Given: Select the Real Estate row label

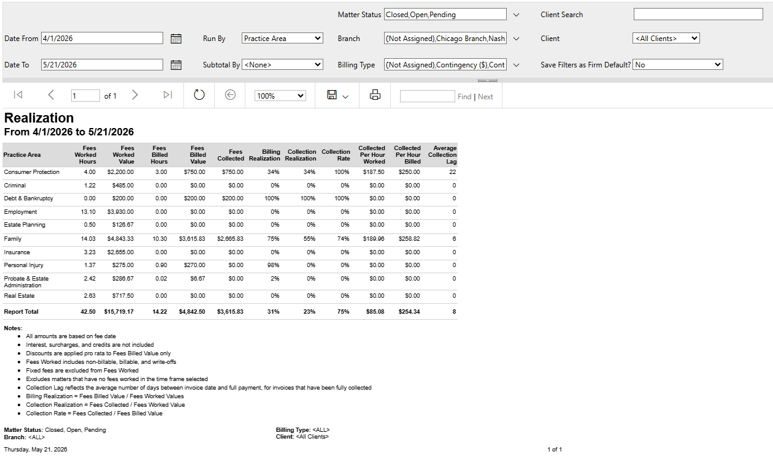Looking at the screenshot, I should click(x=19, y=296).
